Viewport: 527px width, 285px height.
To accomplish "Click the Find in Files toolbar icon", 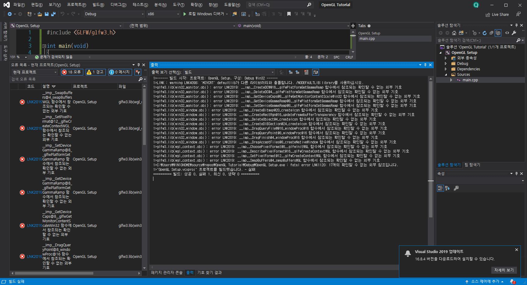I will tap(235, 14).
